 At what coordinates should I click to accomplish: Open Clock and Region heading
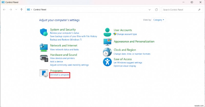coord(125,50)
